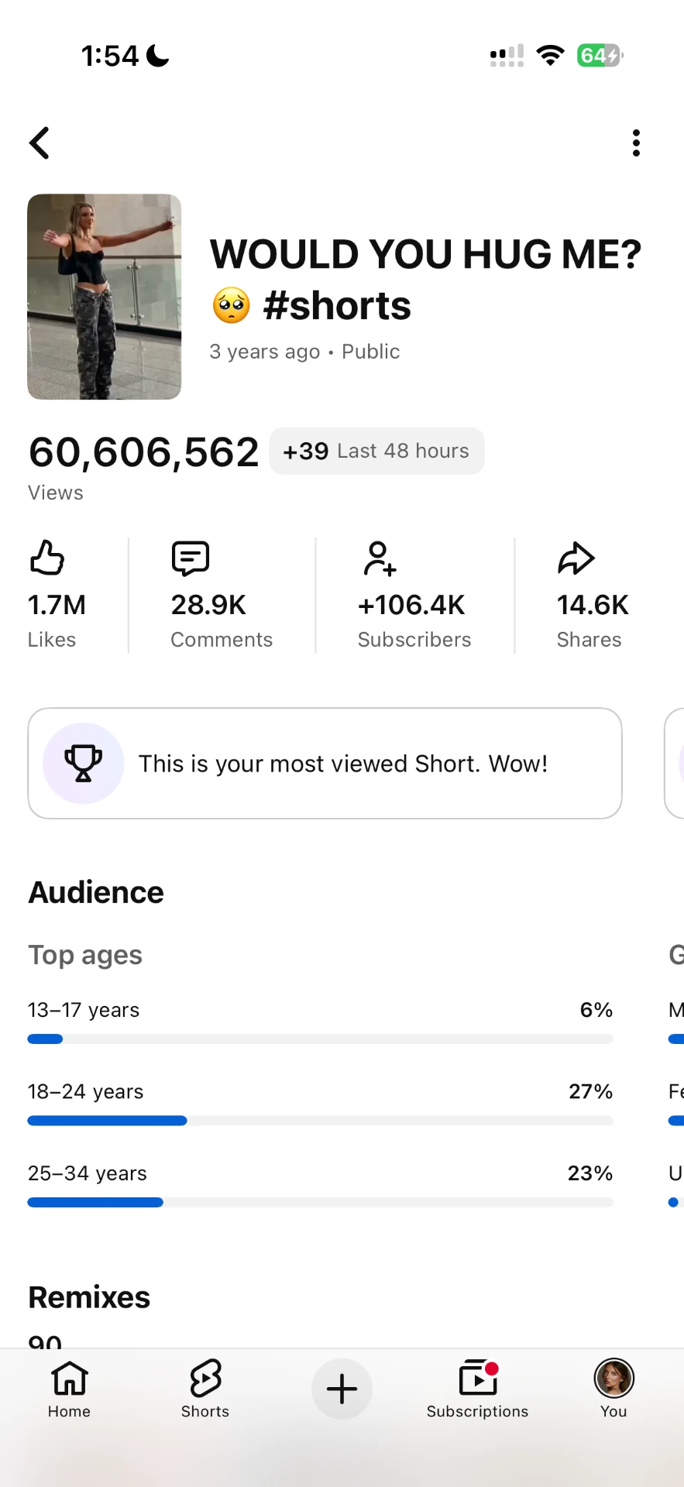Tap the 23% value
The height and width of the screenshot is (1487, 684).
(x=590, y=1173)
